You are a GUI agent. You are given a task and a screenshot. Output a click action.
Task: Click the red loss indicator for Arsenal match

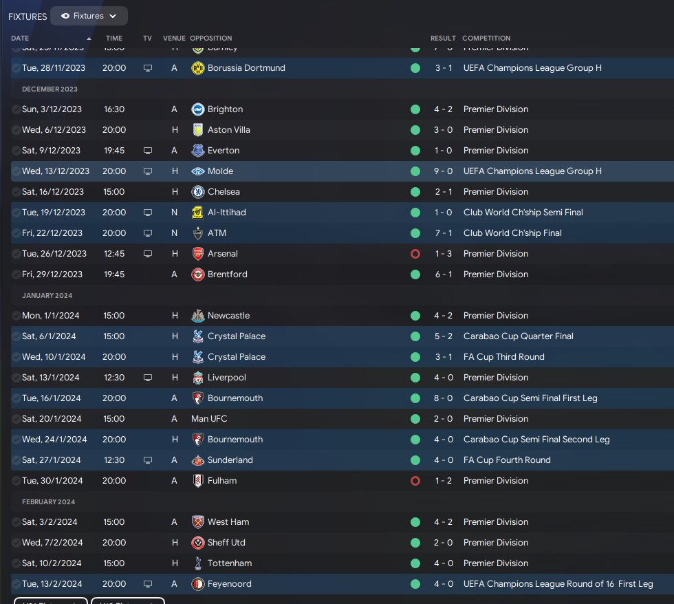tap(415, 254)
